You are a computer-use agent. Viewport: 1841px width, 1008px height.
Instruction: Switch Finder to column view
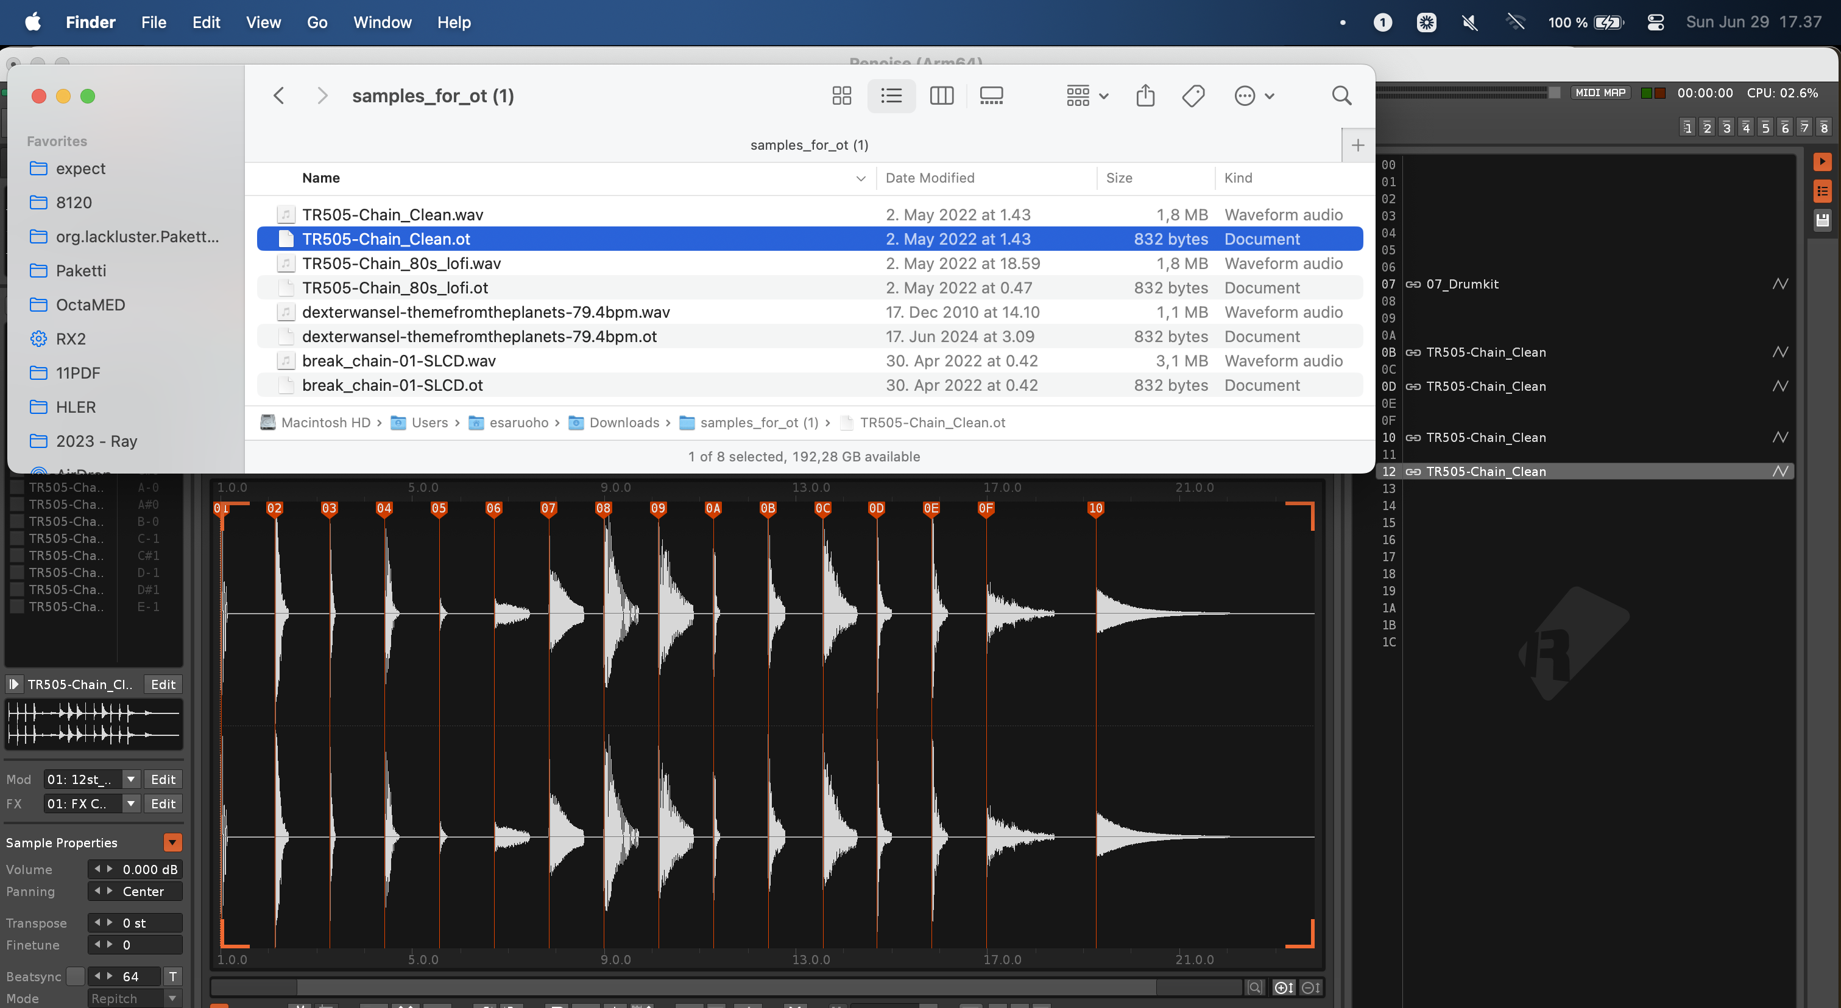[941, 96]
